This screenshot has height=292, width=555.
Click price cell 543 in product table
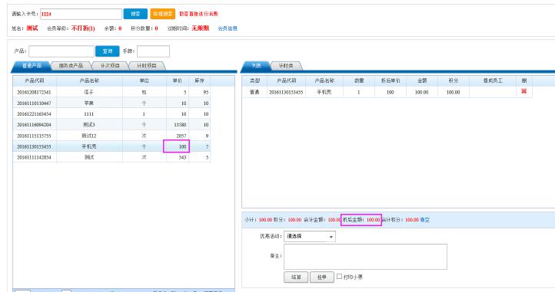(178, 157)
